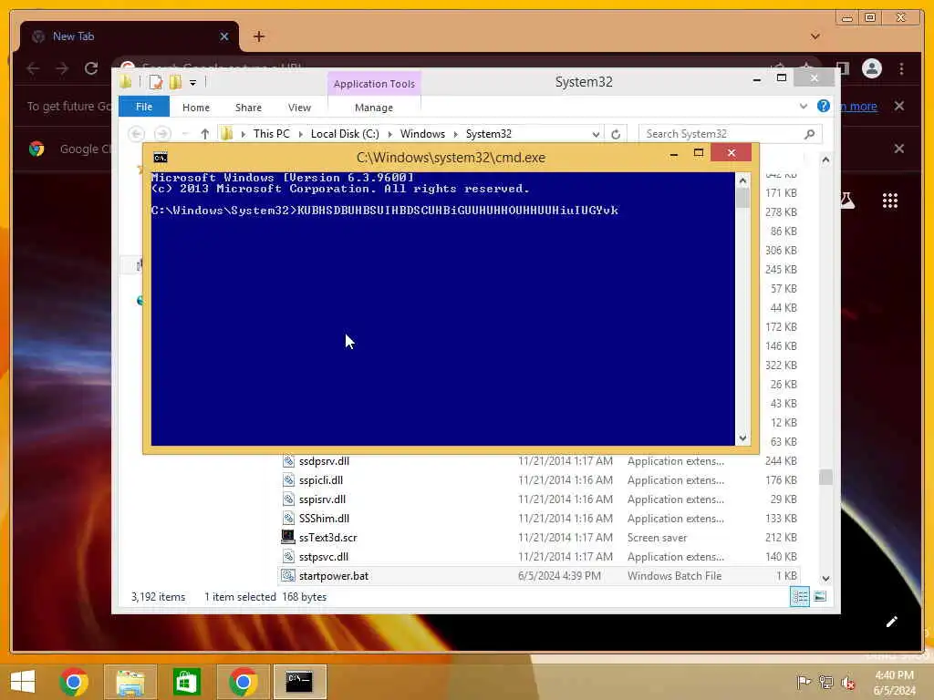Add a new Chrome tab
Viewport: 934px width, 700px height.
[x=258, y=36]
